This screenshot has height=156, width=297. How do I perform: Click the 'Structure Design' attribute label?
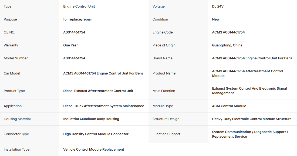click(x=166, y=119)
